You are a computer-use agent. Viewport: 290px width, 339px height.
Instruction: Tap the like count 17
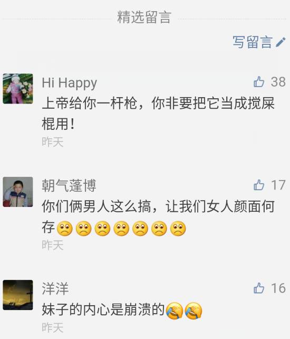[278, 185]
